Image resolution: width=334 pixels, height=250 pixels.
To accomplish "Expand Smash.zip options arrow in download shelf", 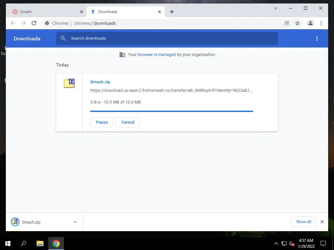I will point(75,222).
